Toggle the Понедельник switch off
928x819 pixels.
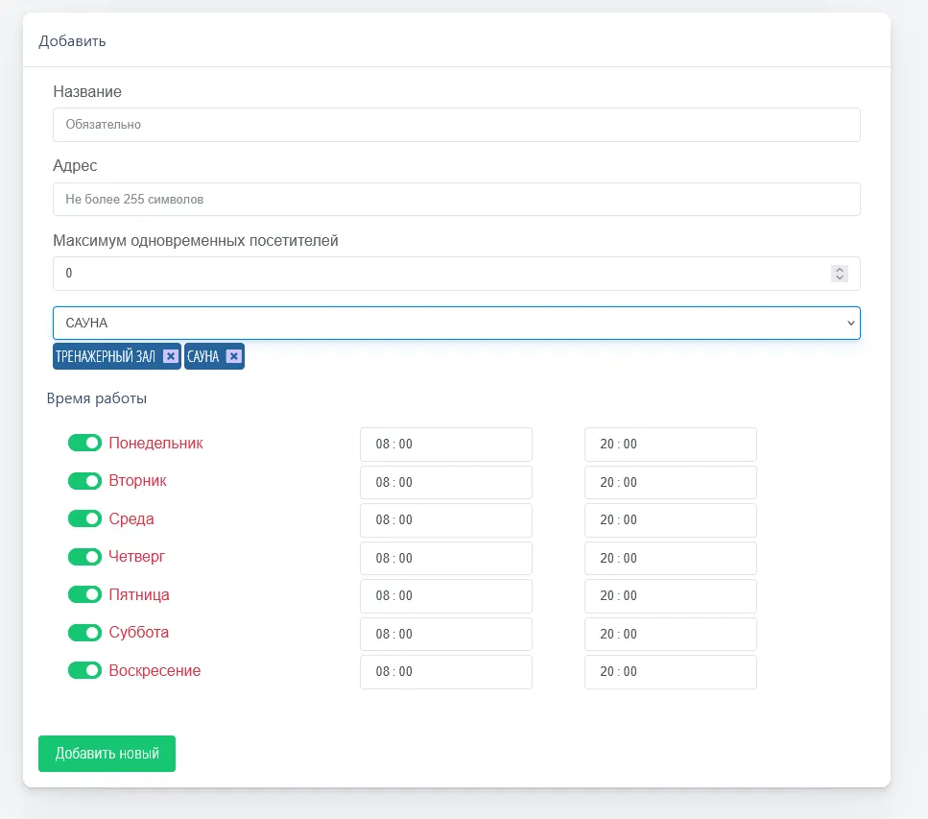84,443
